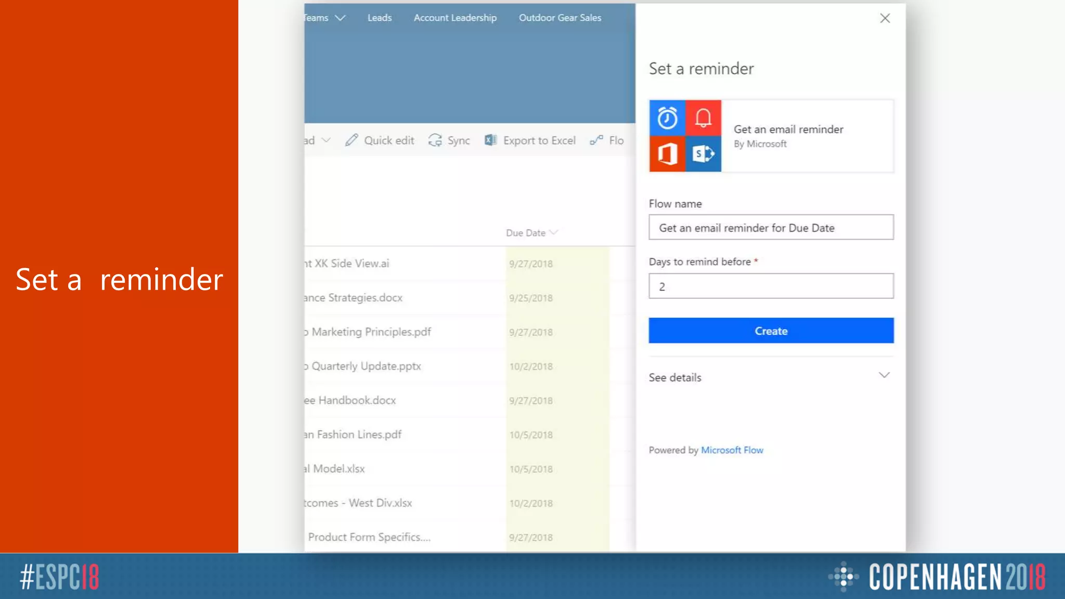Follow the Microsoft Flow link
Screen dimensions: 1065x599
click(x=732, y=450)
